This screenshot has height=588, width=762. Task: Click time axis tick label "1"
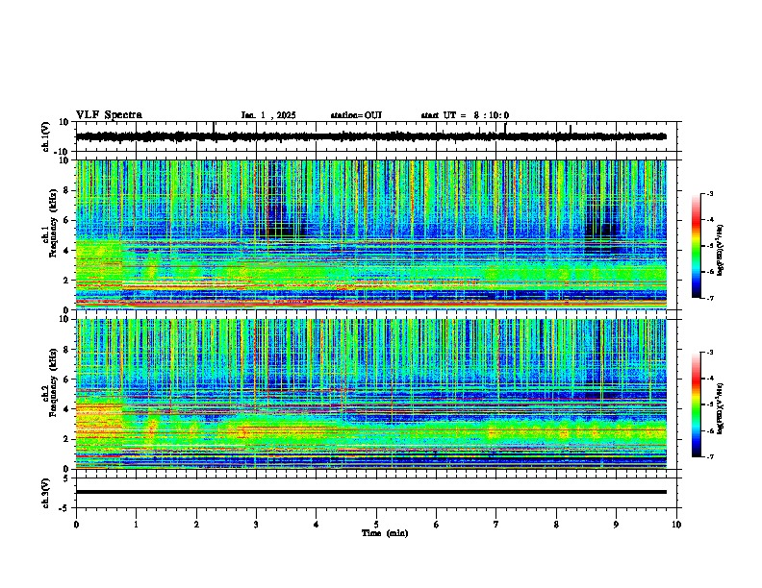[136, 525]
